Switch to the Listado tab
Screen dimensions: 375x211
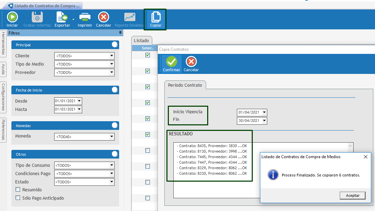141,41
